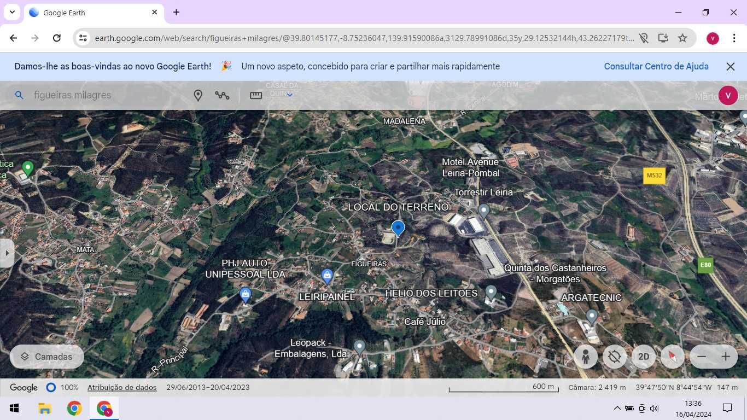Reload the Google Earth page
Screen dimensions: 747x420
click(x=57, y=38)
